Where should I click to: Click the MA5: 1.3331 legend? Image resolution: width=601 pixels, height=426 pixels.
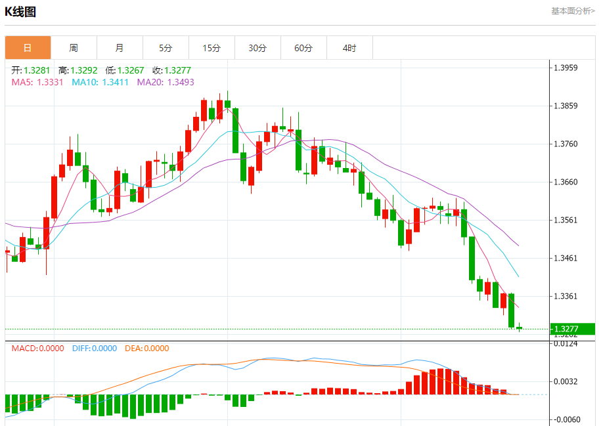coord(37,82)
